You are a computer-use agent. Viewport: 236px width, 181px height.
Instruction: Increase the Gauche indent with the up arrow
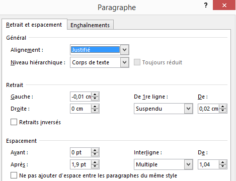point(95,95)
